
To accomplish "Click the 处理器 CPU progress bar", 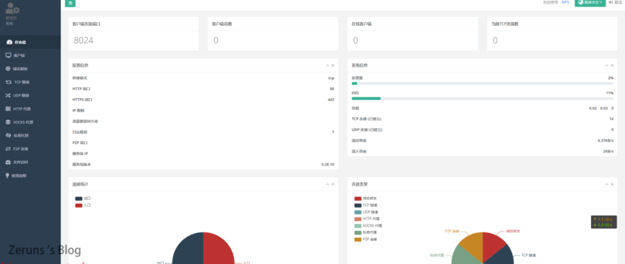I will (x=483, y=83).
